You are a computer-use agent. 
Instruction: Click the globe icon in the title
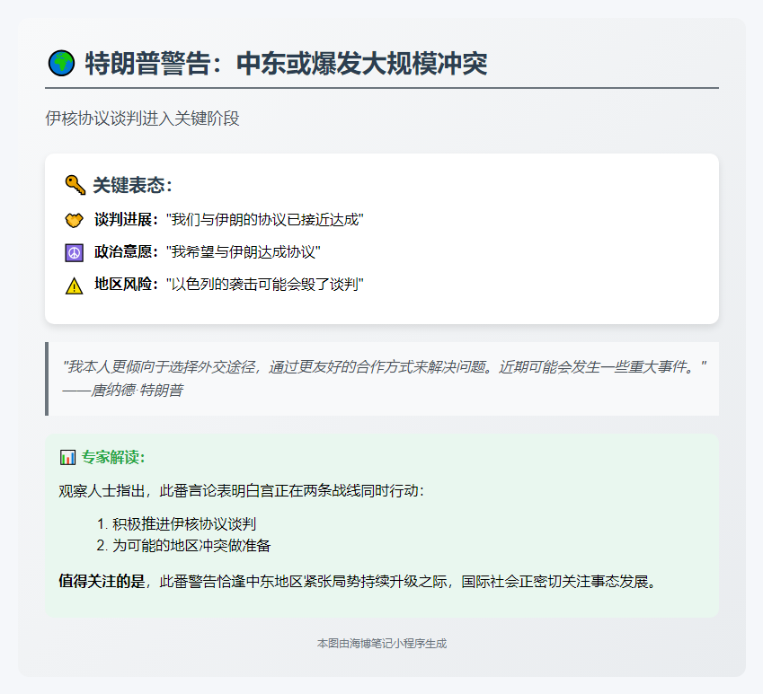click(x=61, y=64)
